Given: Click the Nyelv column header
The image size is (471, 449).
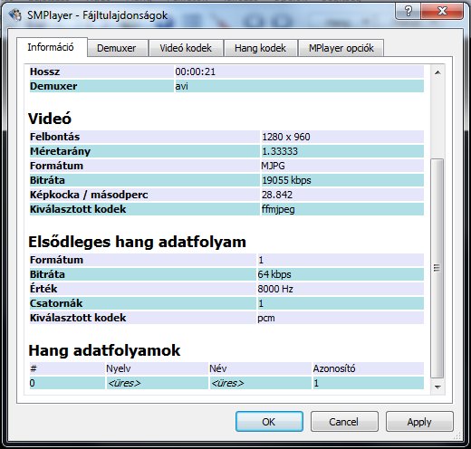Looking at the screenshot, I should (x=119, y=368).
